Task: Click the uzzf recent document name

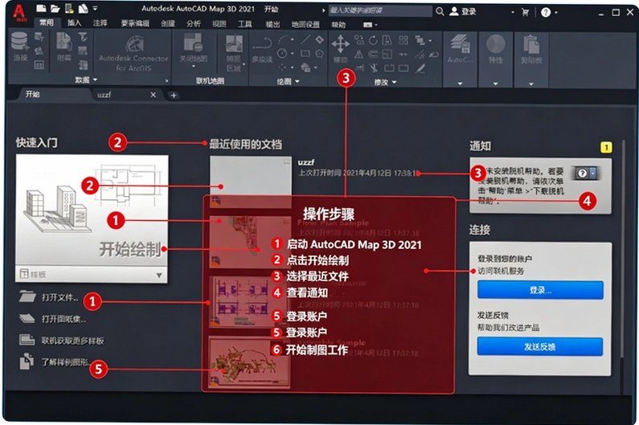Action: (306, 162)
